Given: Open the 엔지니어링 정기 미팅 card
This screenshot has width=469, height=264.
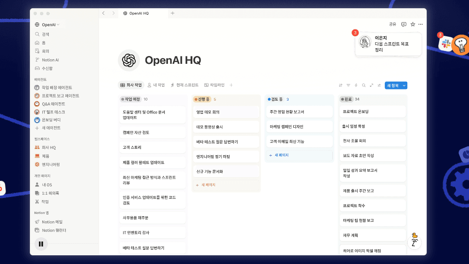Looking at the screenshot, I should [x=226, y=157].
